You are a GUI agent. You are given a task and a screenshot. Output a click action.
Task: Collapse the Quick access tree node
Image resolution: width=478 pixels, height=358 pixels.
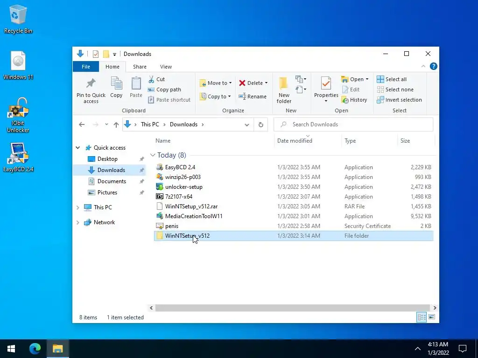[78, 148]
